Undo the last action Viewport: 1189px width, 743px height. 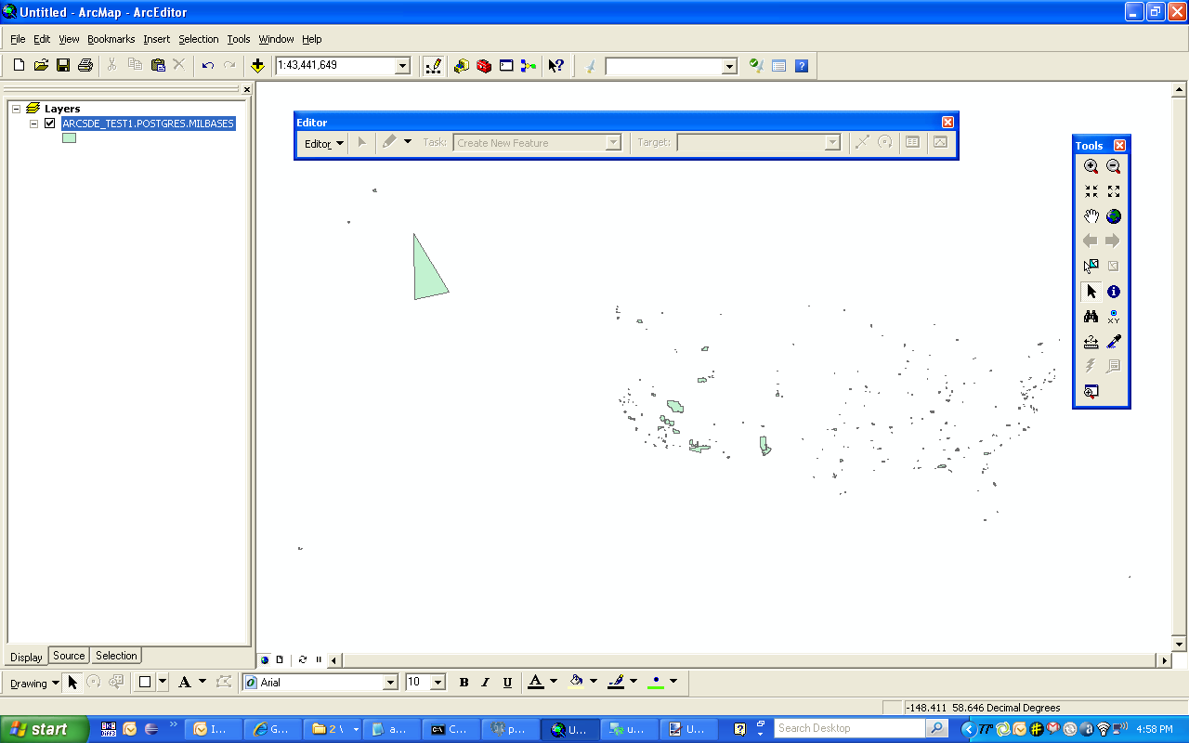(x=207, y=65)
